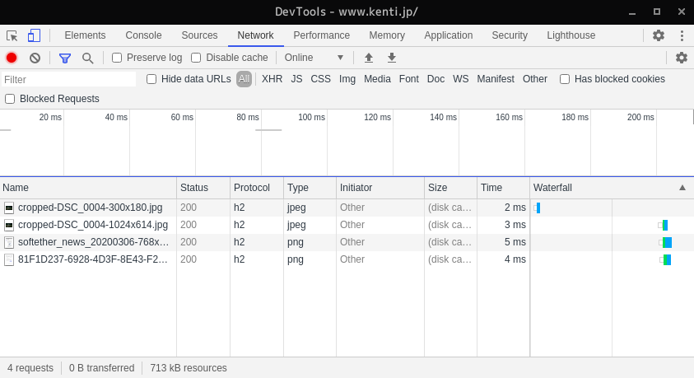Select request cropped-DSC_0004-300x180.jpg
The image size is (694, 378).
pos(91,208)
